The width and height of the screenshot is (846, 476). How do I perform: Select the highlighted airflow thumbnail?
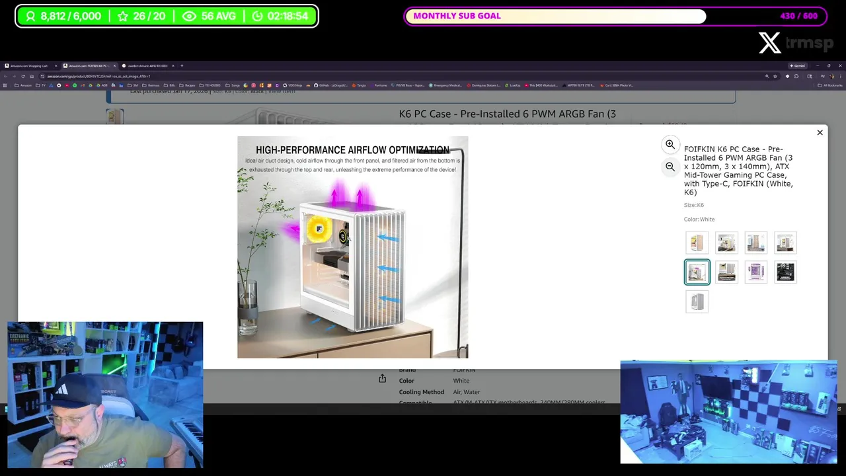tap(697, 272)
